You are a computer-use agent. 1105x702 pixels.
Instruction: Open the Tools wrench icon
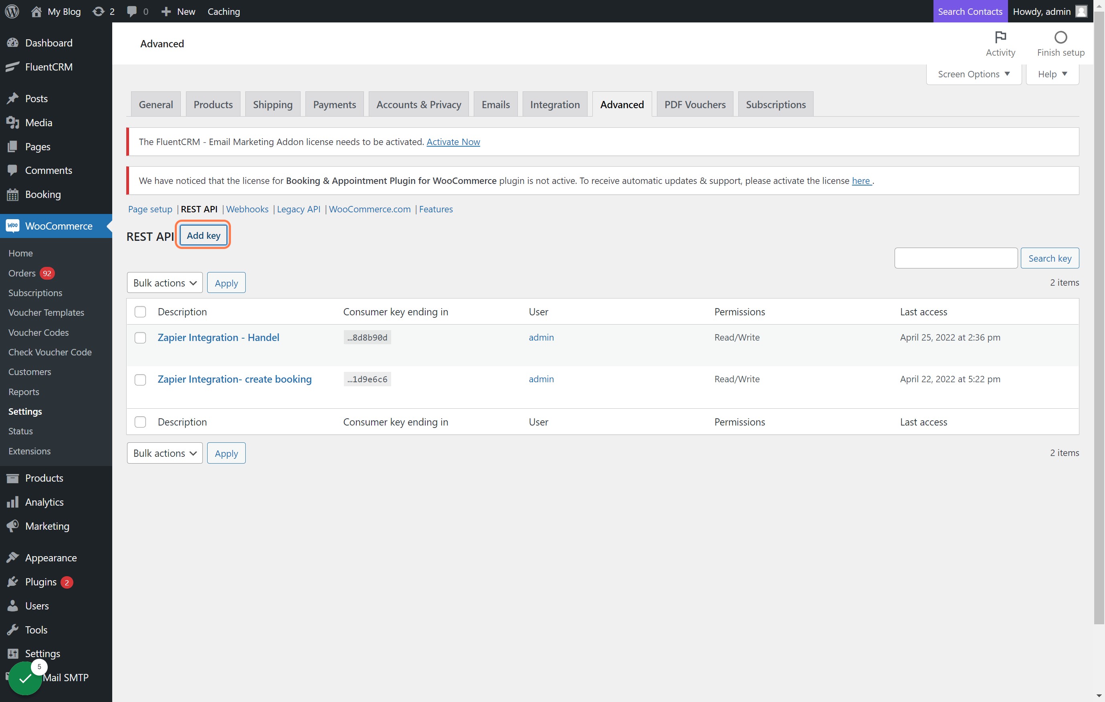coord(13,629)
